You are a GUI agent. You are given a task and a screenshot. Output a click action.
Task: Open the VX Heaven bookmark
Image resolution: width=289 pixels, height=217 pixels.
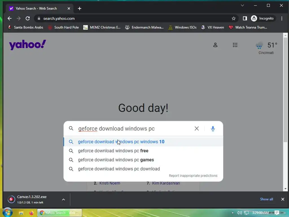point(213,27)
